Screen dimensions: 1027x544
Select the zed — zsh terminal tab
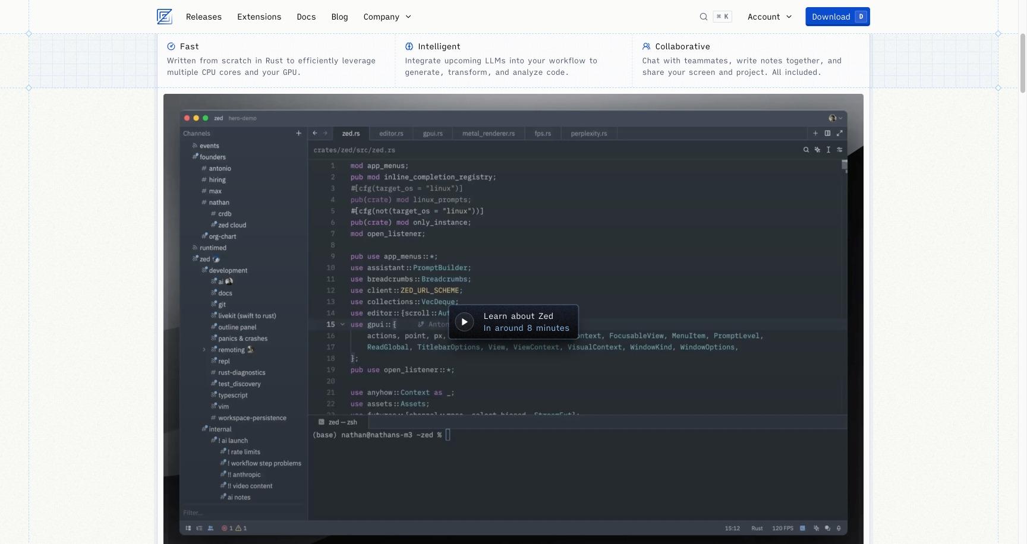pyautogui.click(x=338, y=422)
